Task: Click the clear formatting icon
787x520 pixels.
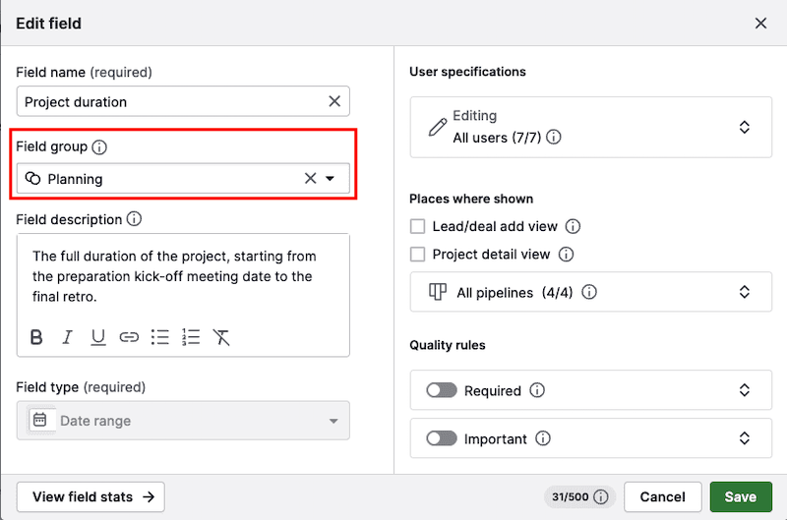Action: [222, 337]
